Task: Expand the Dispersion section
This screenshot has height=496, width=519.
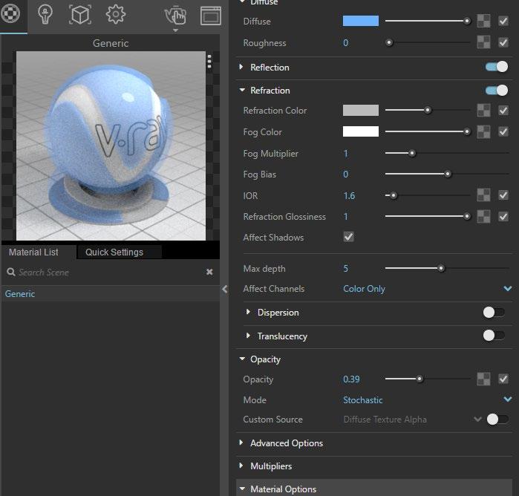Action: click(x=248, y=313)
